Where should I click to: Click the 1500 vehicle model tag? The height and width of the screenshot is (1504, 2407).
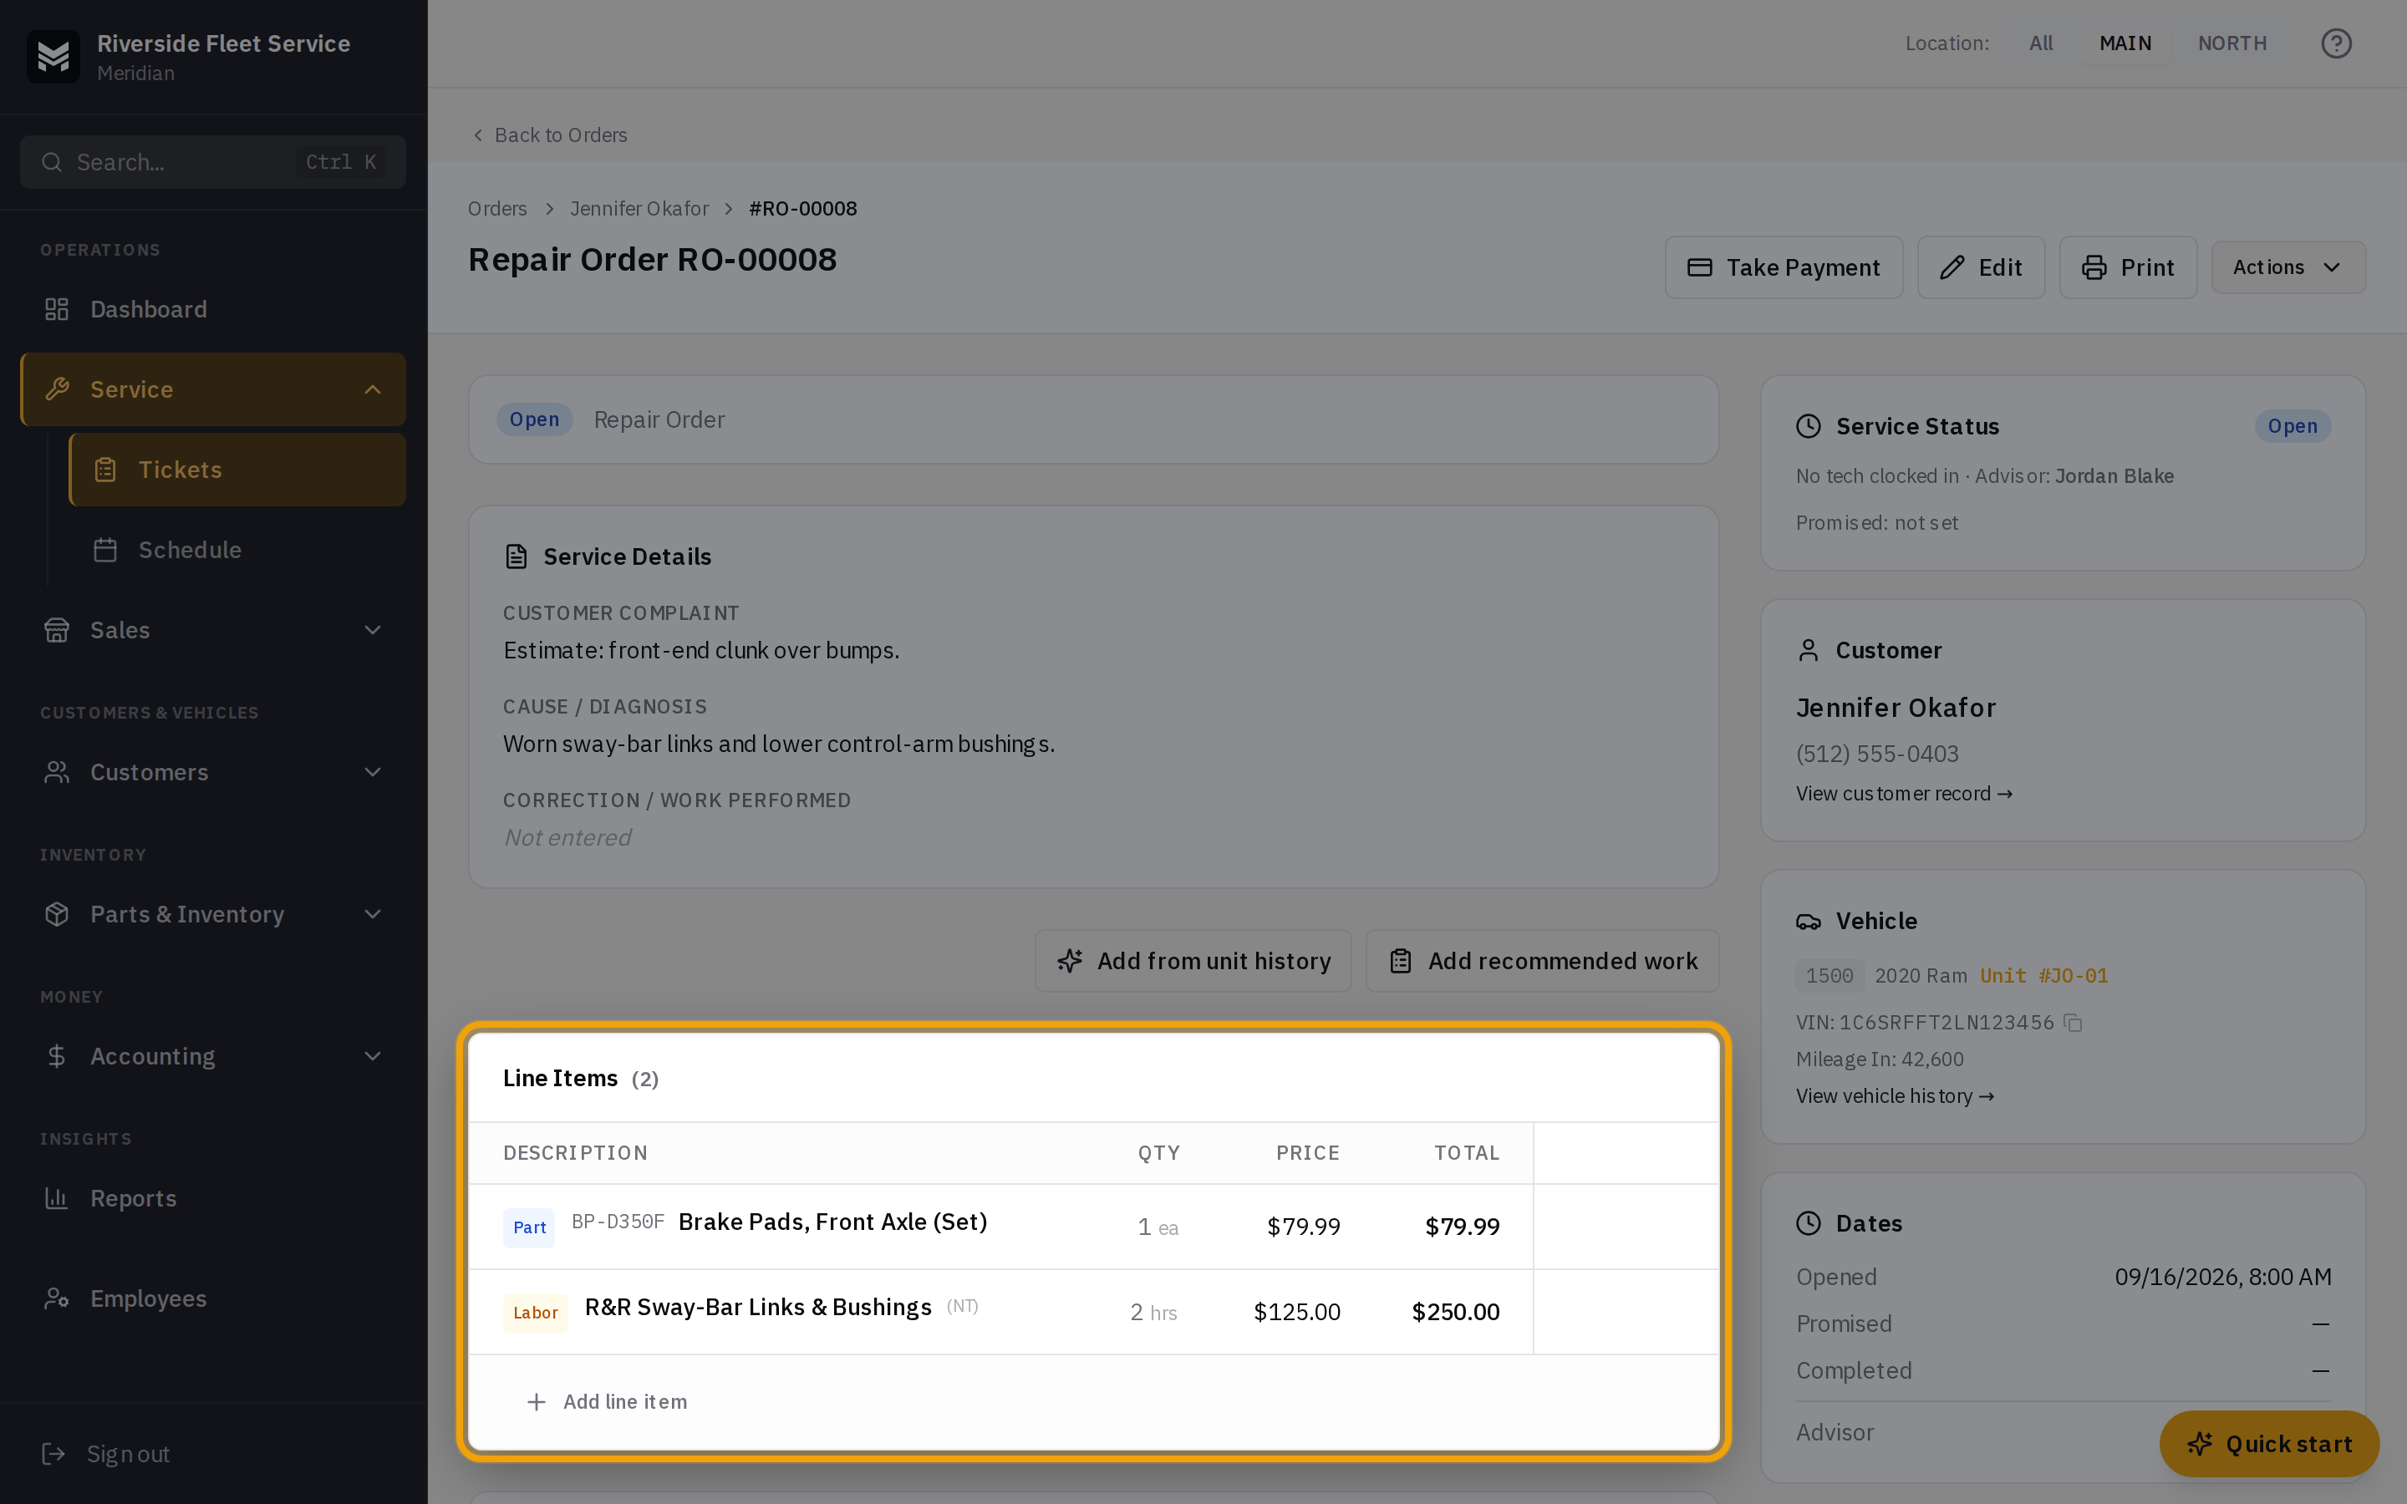click(1829, 976)
